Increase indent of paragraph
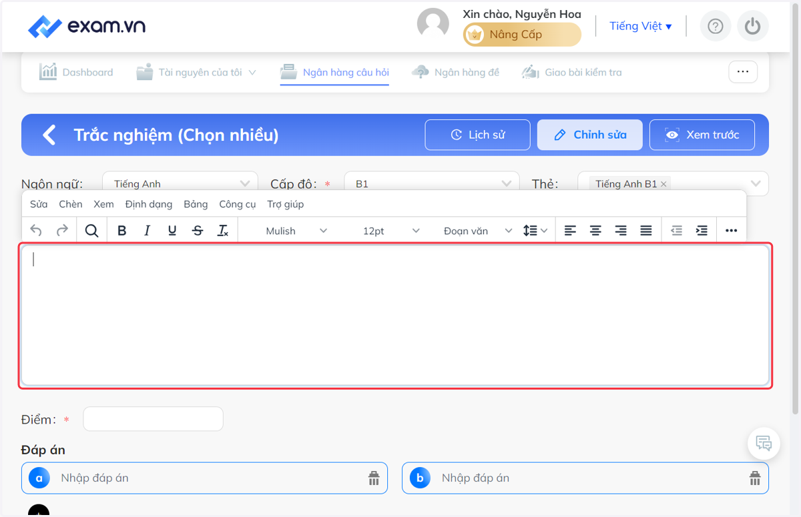The width and height of the screenshot is (801, 517). pyautogui.click(x=702, y=231)
